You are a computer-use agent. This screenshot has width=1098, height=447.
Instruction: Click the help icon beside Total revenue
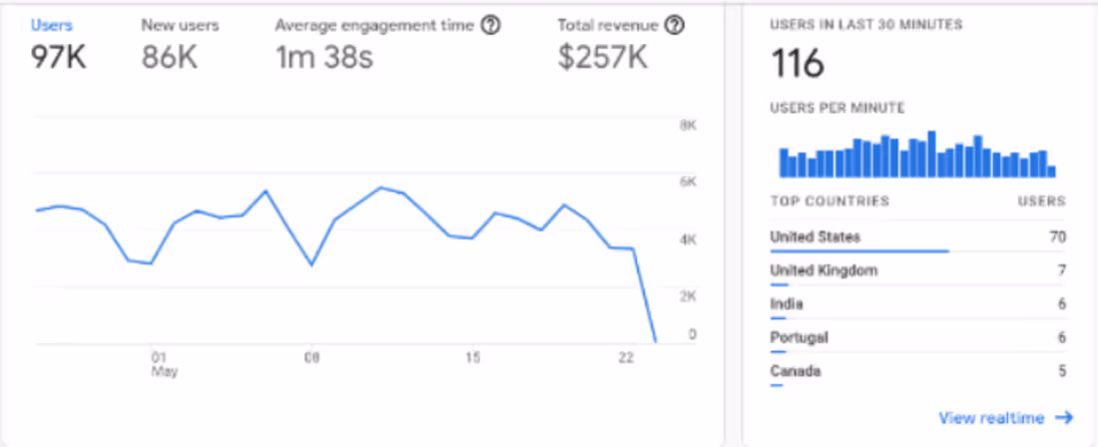675,26
